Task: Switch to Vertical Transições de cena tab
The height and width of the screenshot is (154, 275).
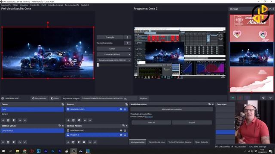Action: click(180, 142)
